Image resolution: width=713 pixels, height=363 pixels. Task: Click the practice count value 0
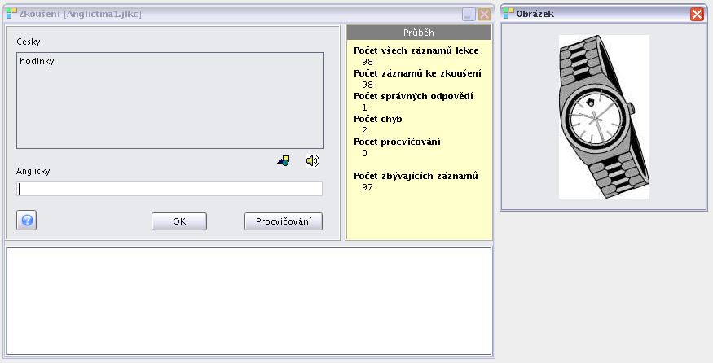click(x=365, y=153)
